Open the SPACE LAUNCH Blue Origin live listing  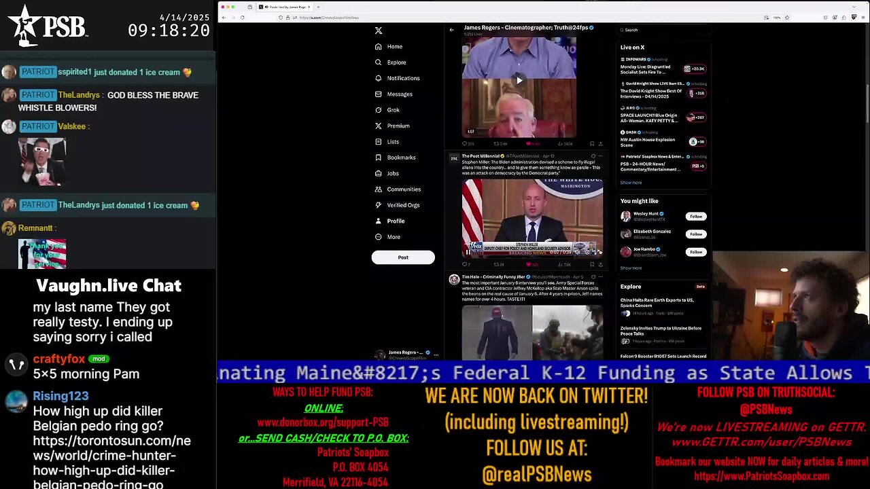click(x=663, y=115)
